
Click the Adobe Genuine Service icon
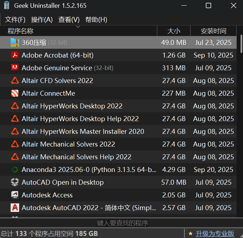[x=15, y=68]
